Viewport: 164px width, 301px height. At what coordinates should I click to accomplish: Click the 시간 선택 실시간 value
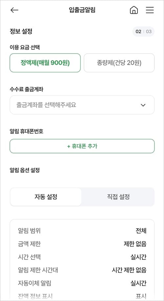[138, 257]
